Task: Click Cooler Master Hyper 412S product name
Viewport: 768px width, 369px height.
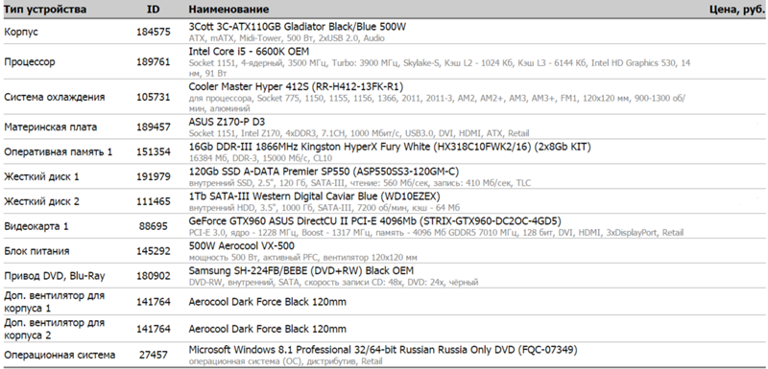Action: (x=296, y=86)
